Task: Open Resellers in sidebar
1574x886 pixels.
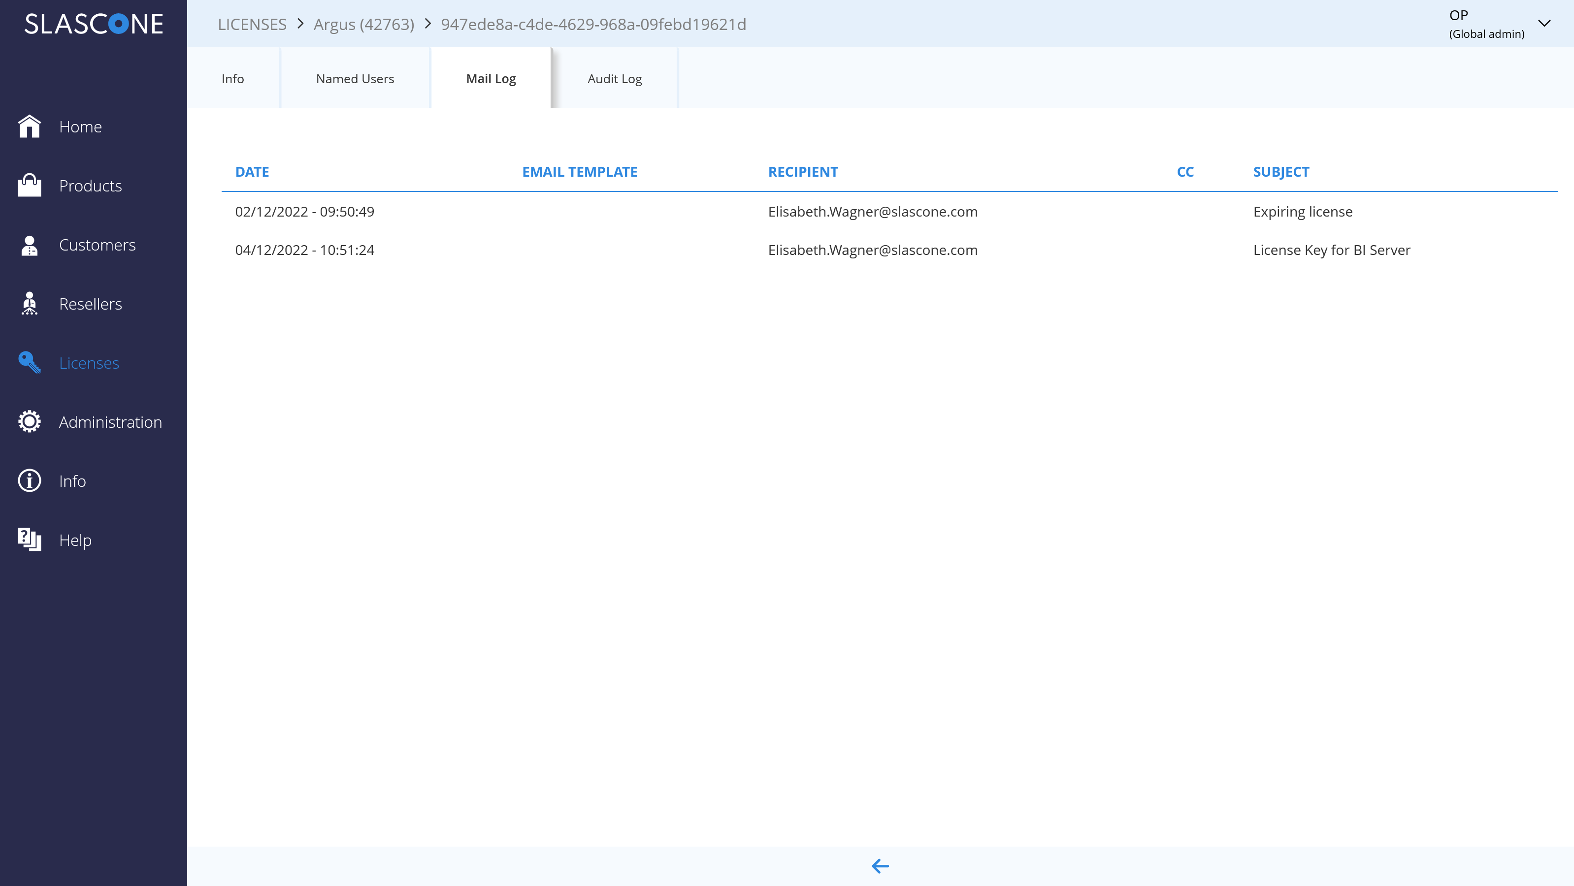Action: click(91, 304)
